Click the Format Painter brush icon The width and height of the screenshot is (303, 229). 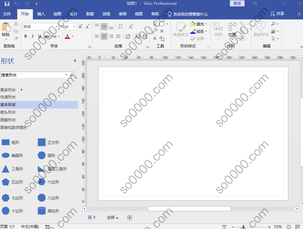(x=16, y=38)
